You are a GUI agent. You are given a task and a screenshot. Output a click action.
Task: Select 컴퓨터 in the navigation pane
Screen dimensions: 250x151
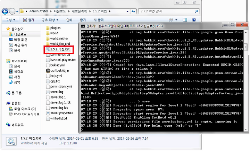(x=14, y=103)
